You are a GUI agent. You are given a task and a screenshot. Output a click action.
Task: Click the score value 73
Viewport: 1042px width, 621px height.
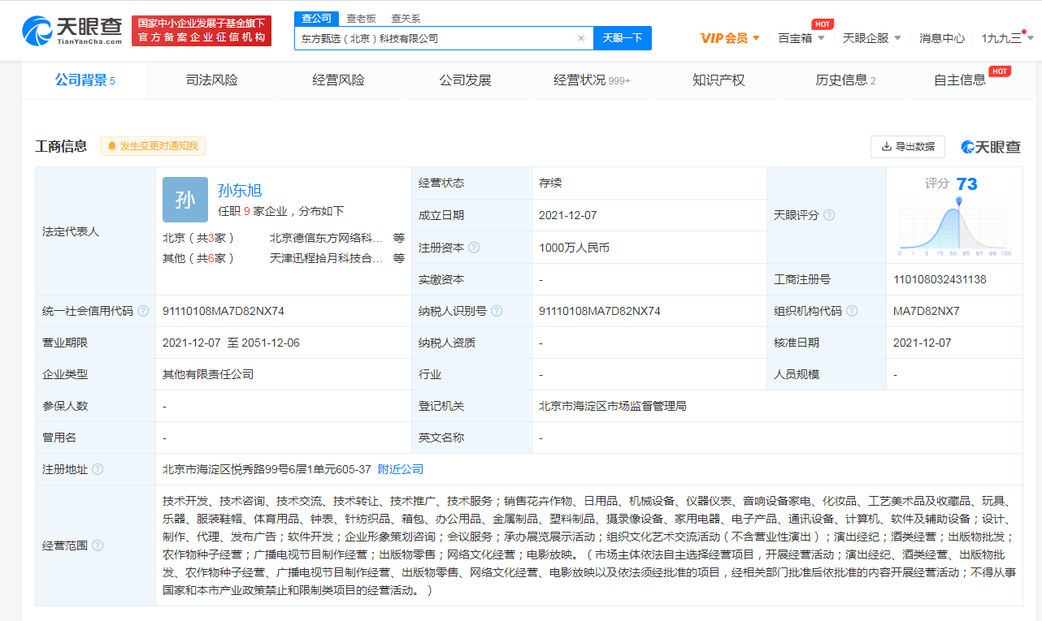966,184
